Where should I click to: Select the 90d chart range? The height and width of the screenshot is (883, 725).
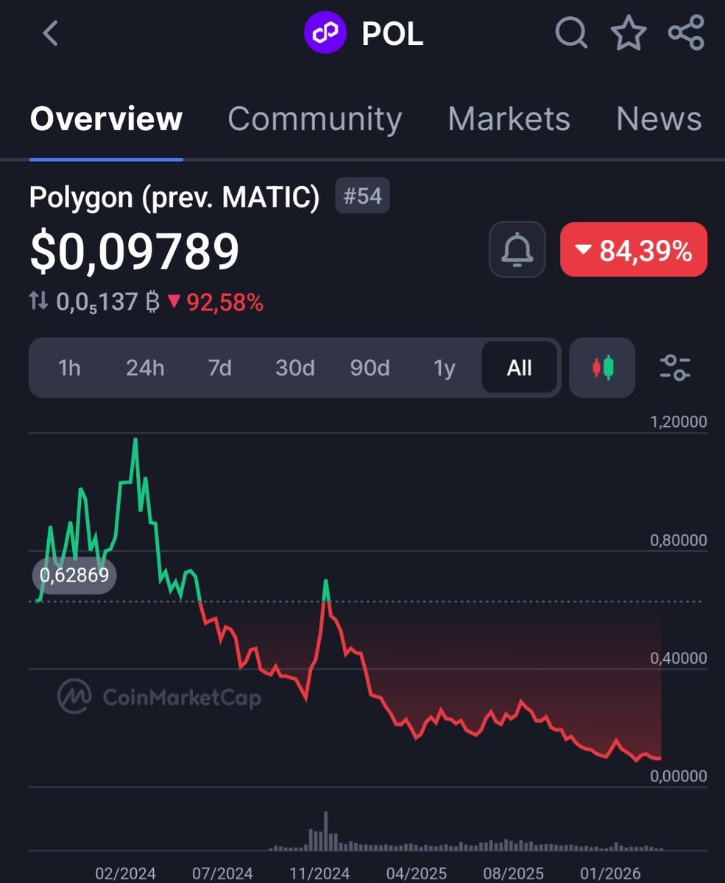[x=370, y=367]
